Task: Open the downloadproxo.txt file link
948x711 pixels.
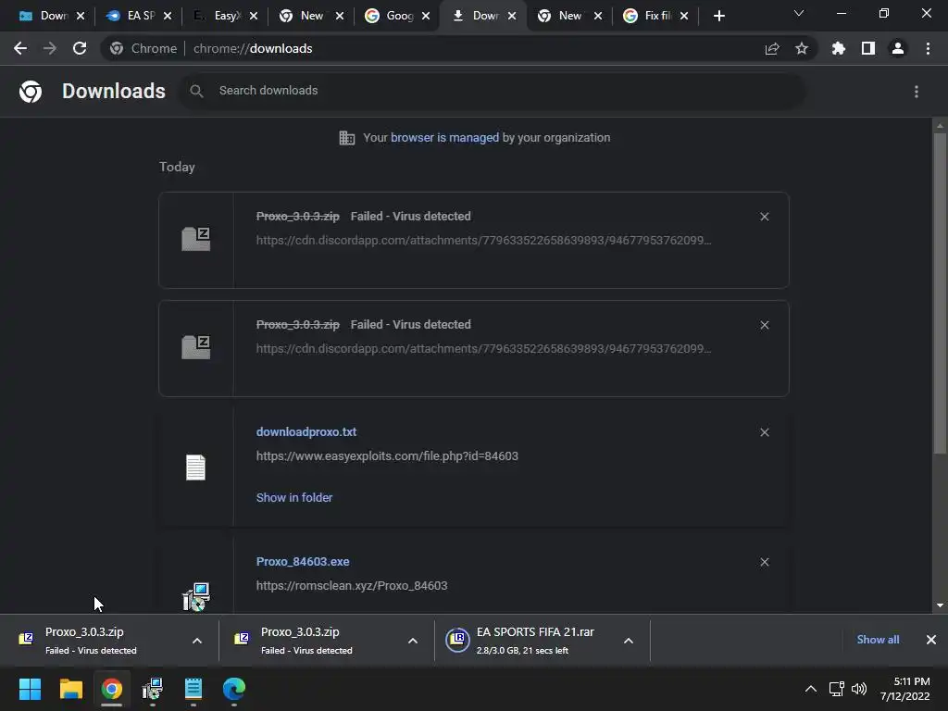Action: tap(306, 432)
